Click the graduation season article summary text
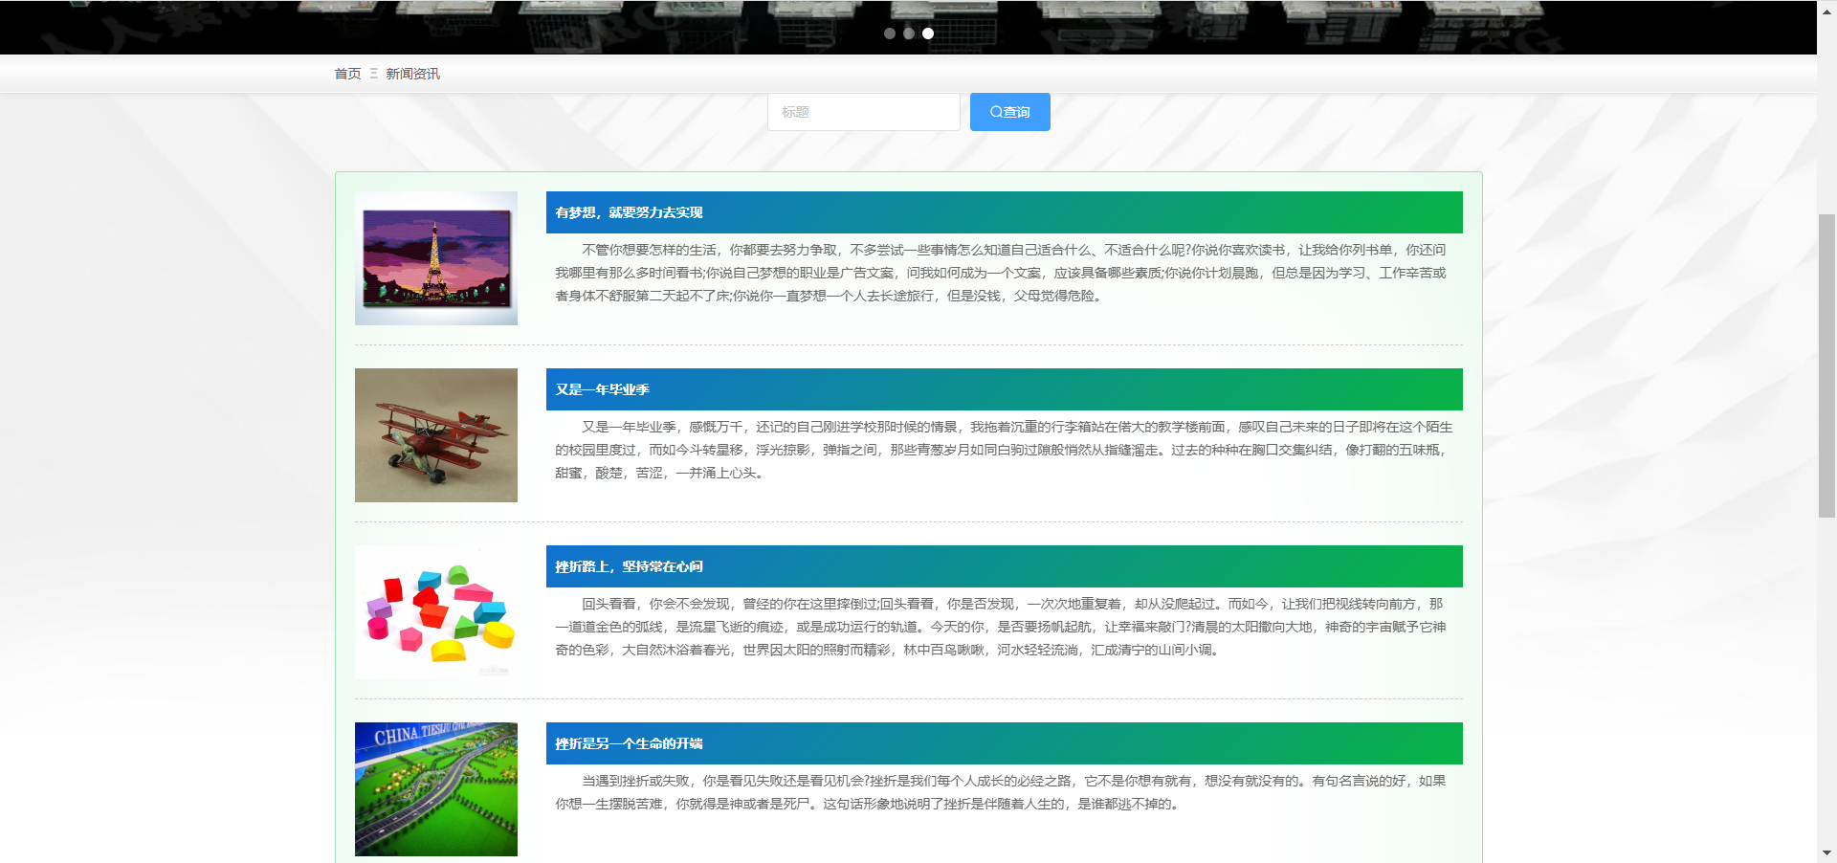1837x863 pixels. click(x=1003, y=450)
